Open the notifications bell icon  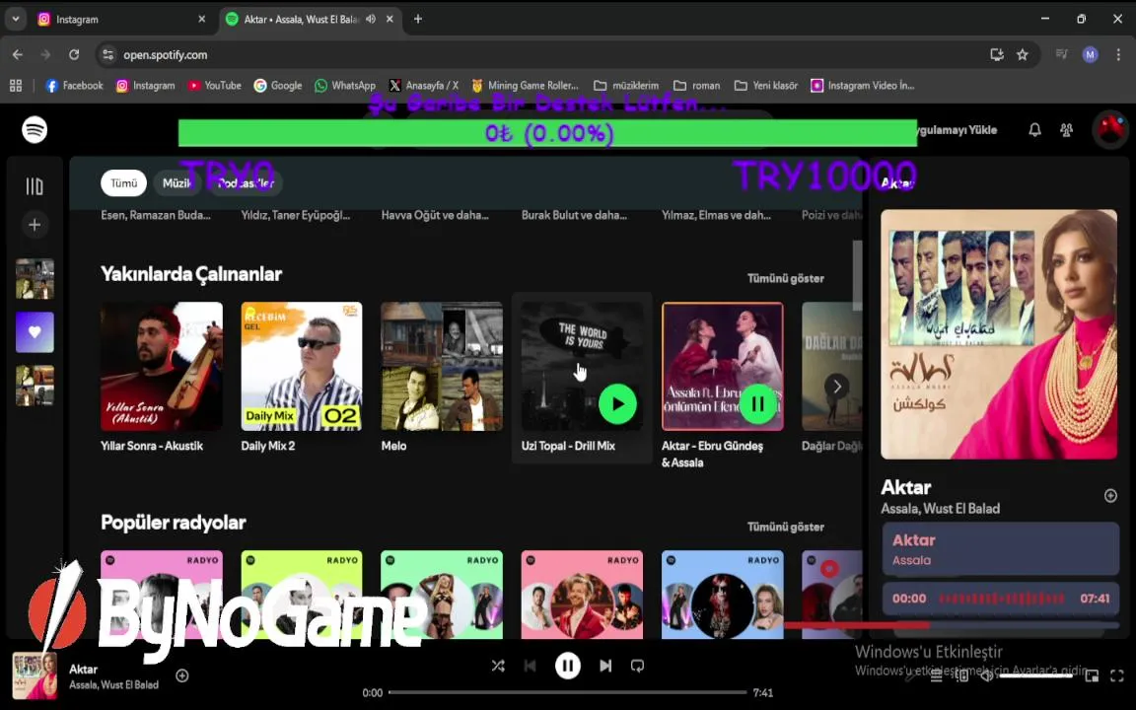coord(1034,130)
